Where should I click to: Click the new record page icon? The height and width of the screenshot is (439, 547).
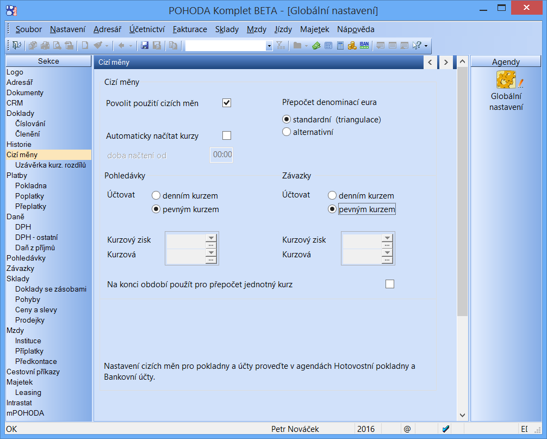pyautogui.click(x=85, y=45)
